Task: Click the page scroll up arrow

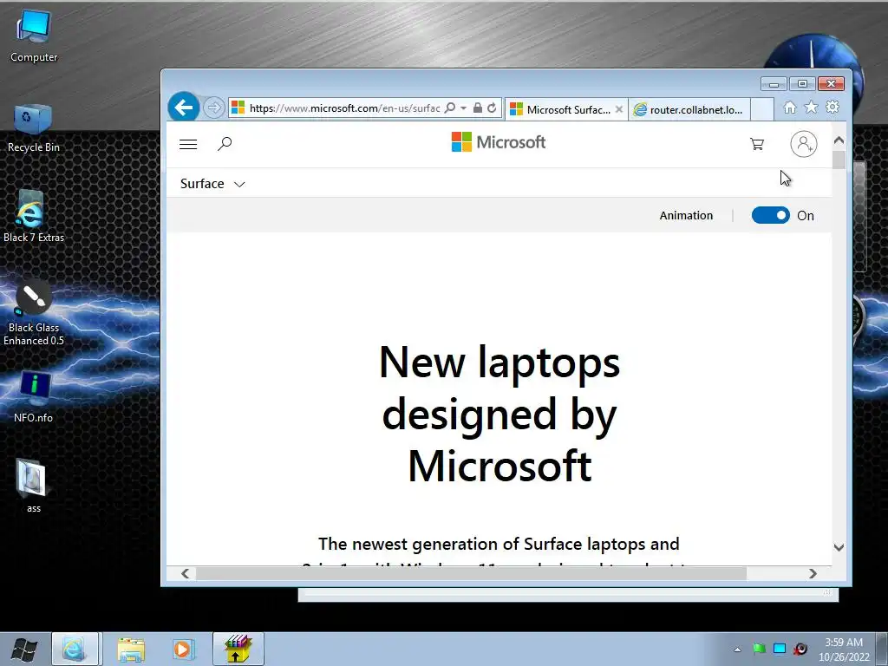Action: [x=839, y=140]
